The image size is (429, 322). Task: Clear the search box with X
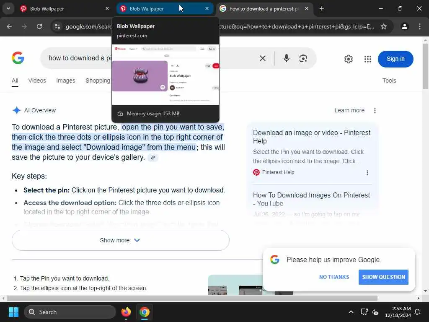coord(262,58)
